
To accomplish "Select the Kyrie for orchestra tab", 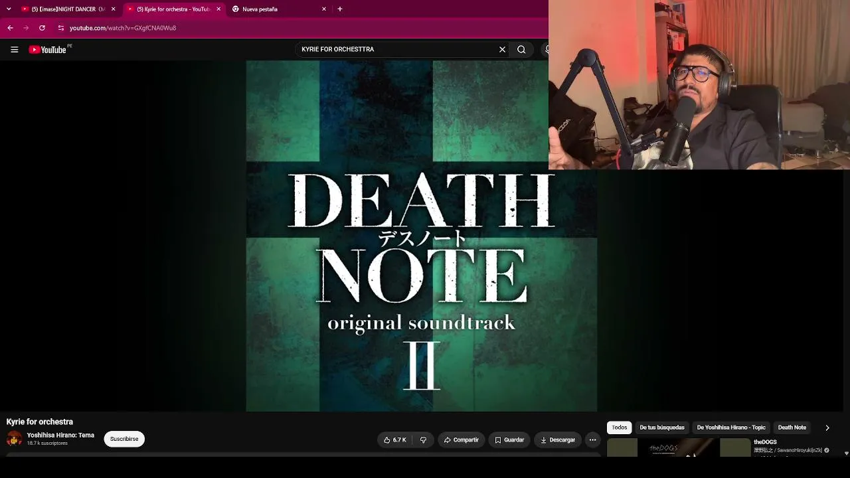I will 174,9.
